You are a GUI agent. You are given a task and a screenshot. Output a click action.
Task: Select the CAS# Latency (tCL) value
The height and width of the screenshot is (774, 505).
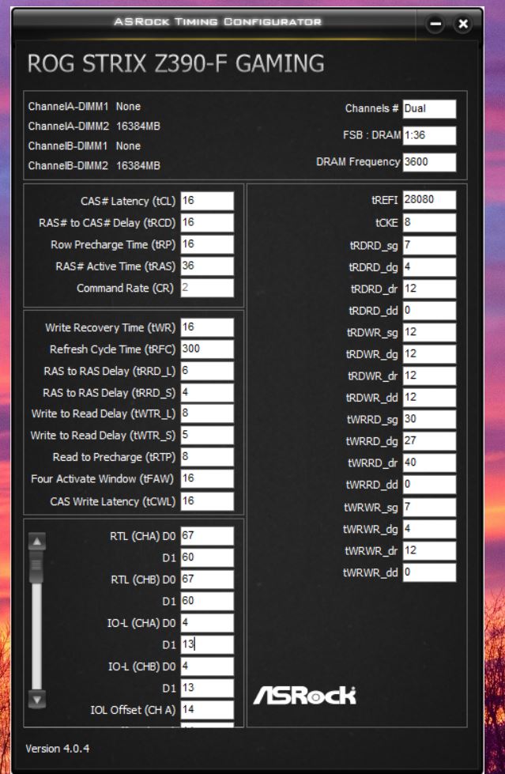click(207, 201)
